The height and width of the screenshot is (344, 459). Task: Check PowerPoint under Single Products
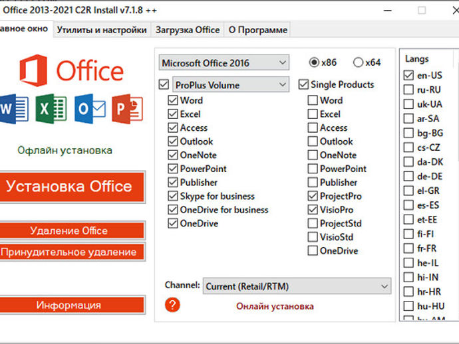313,169
